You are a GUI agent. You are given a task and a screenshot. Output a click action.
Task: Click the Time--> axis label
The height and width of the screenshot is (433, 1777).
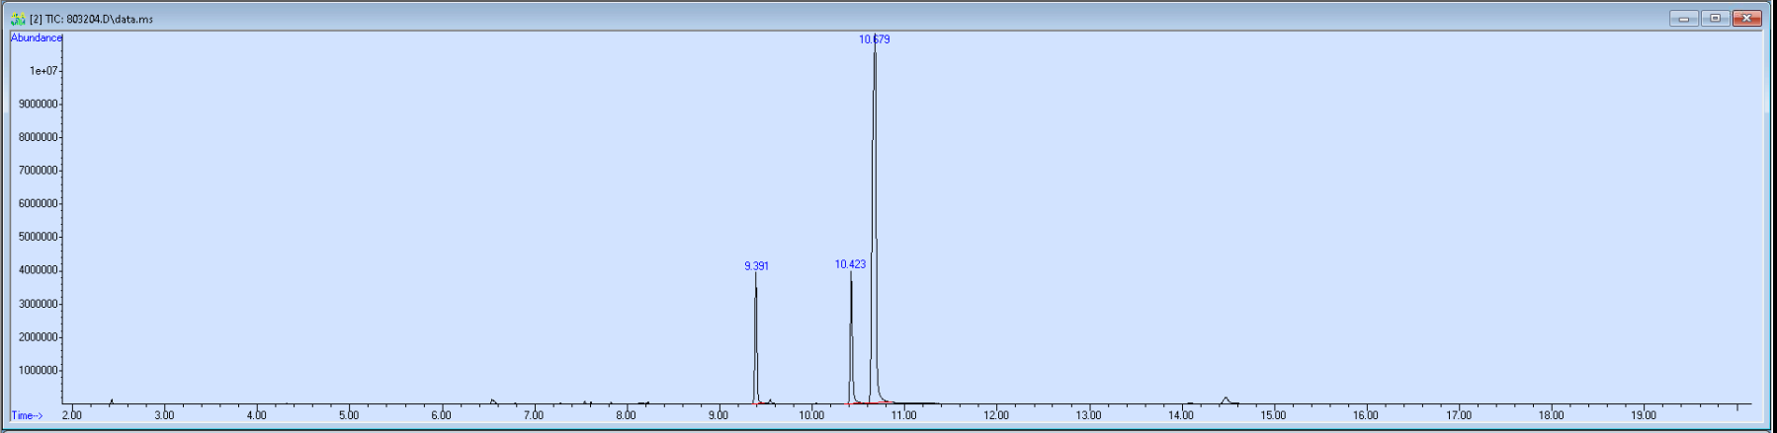click(x=27, y=416)
